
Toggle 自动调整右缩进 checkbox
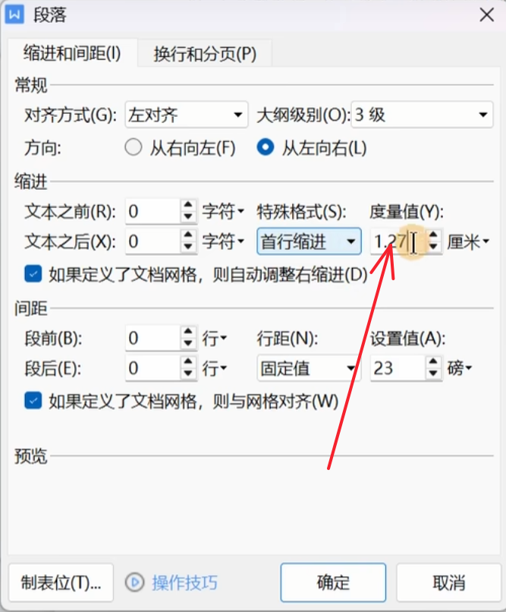(33, 274)
